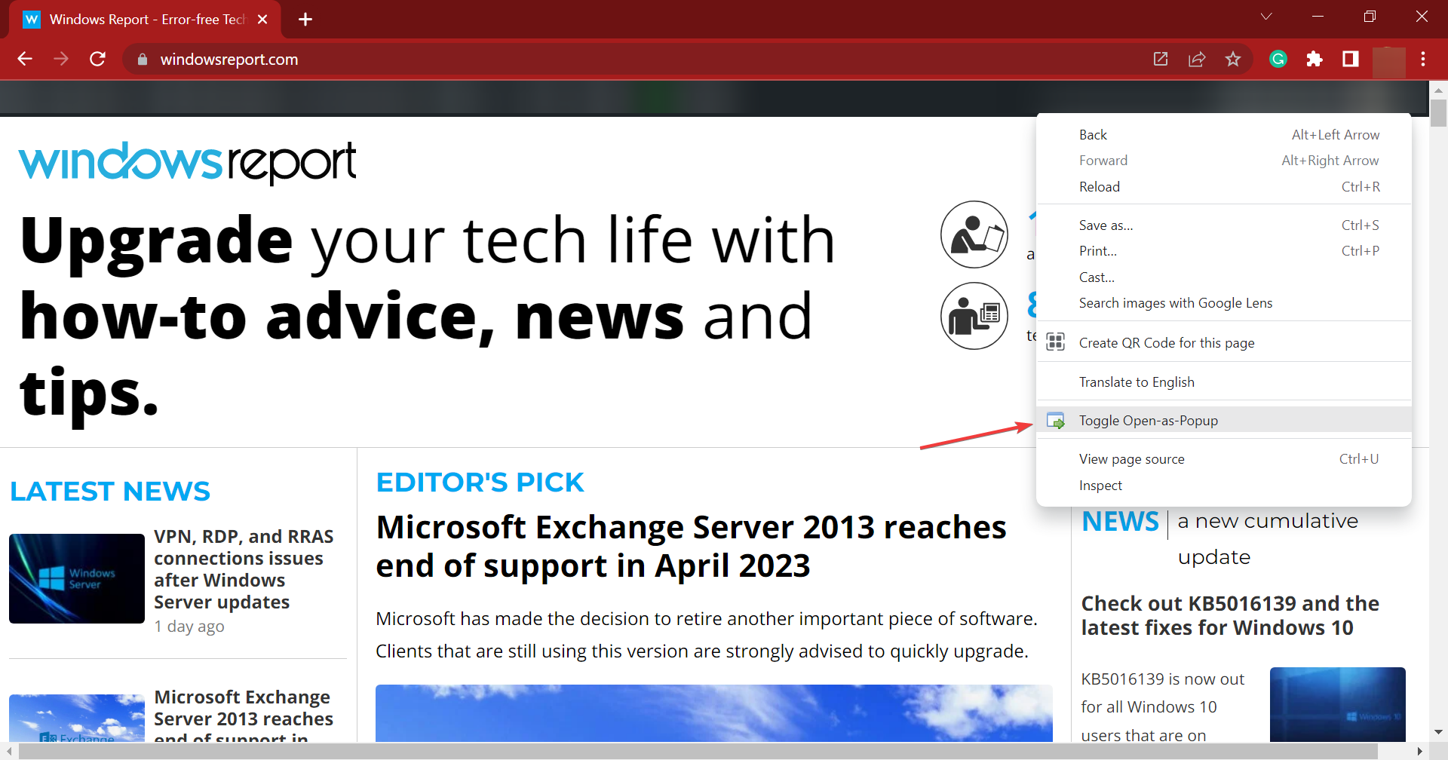The height and width of the screenshot is (760, 1448).
Task: Select Forward in the context menu
Action: 1224,161
